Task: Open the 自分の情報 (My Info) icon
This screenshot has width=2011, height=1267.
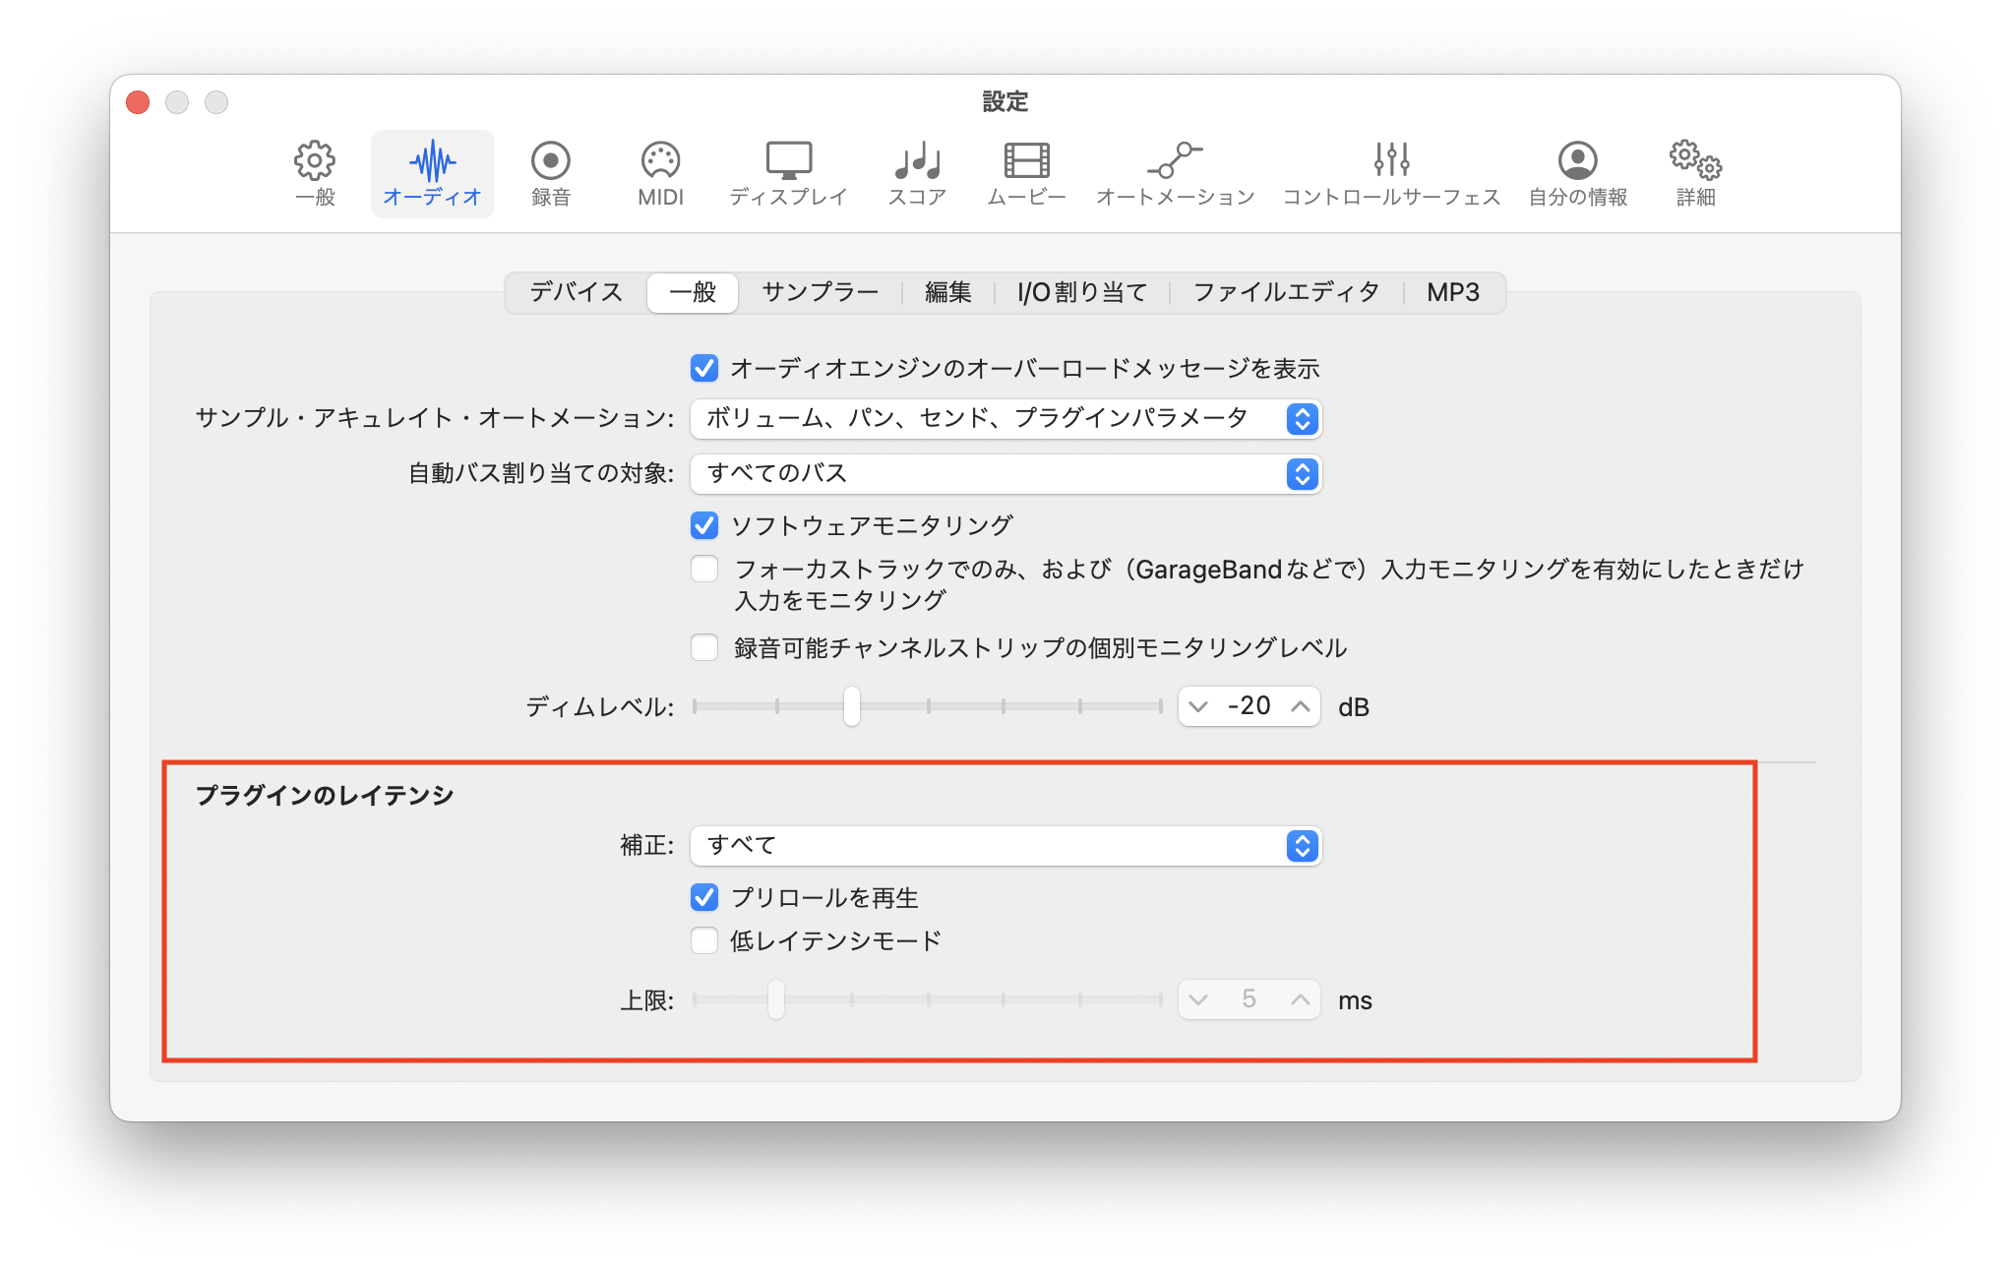Action: pos(1577,161)
